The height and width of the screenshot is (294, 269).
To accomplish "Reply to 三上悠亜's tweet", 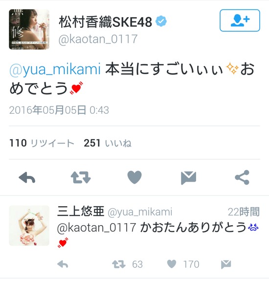I will [63, 264].
